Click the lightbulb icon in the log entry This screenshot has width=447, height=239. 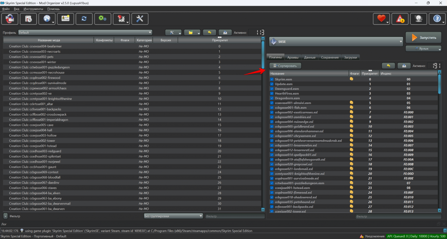[x=22, y=230]
